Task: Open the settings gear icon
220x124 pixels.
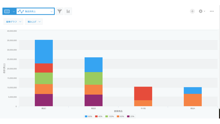Action: click(x=201, y=11)
